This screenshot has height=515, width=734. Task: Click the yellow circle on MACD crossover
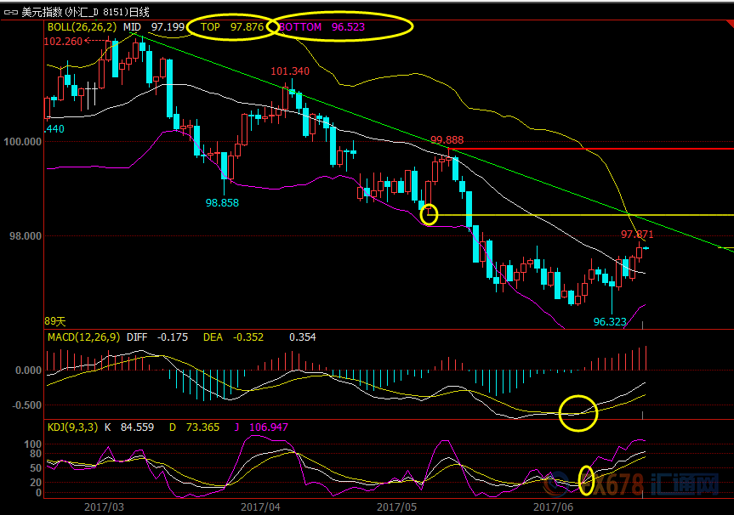click(x=578, y=412)
